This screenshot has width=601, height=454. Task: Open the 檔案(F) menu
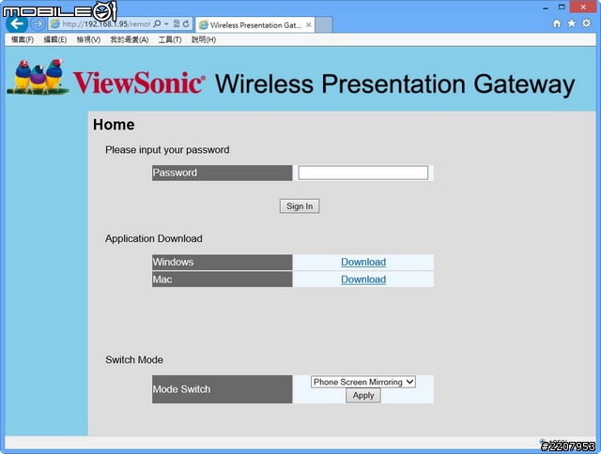[x=23, y=39]
